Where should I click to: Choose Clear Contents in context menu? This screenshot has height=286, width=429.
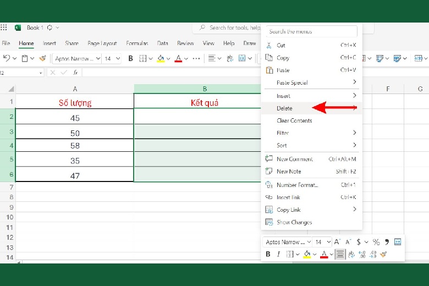[x=312, y=120]
